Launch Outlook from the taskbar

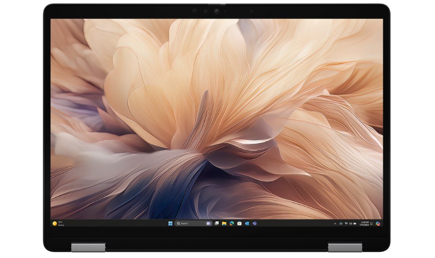coord(247,223)
